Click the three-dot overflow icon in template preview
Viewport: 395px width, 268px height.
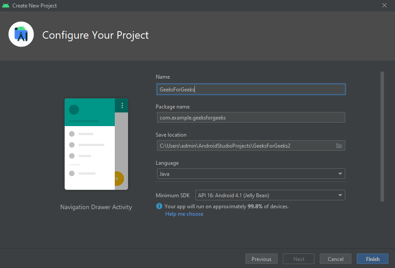(122, 105)
